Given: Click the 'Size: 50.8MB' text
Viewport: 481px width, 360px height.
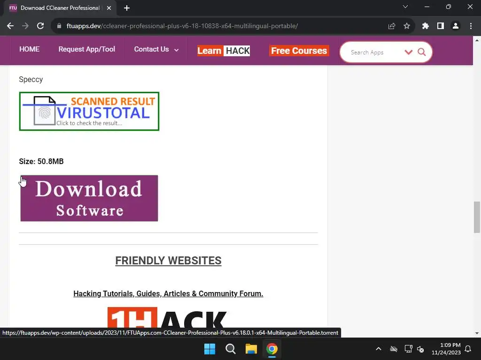Looking at the screenshot, I should pyautogui.click(x=41, y=161).
